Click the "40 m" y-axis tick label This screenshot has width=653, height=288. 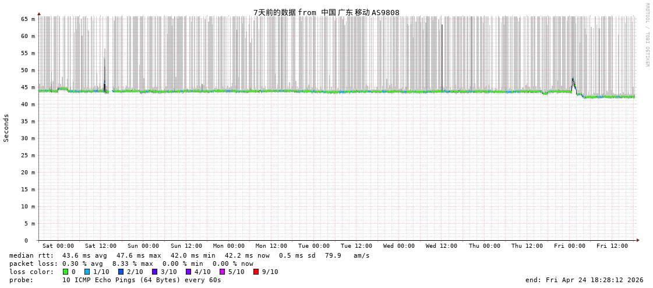point(28,104)
